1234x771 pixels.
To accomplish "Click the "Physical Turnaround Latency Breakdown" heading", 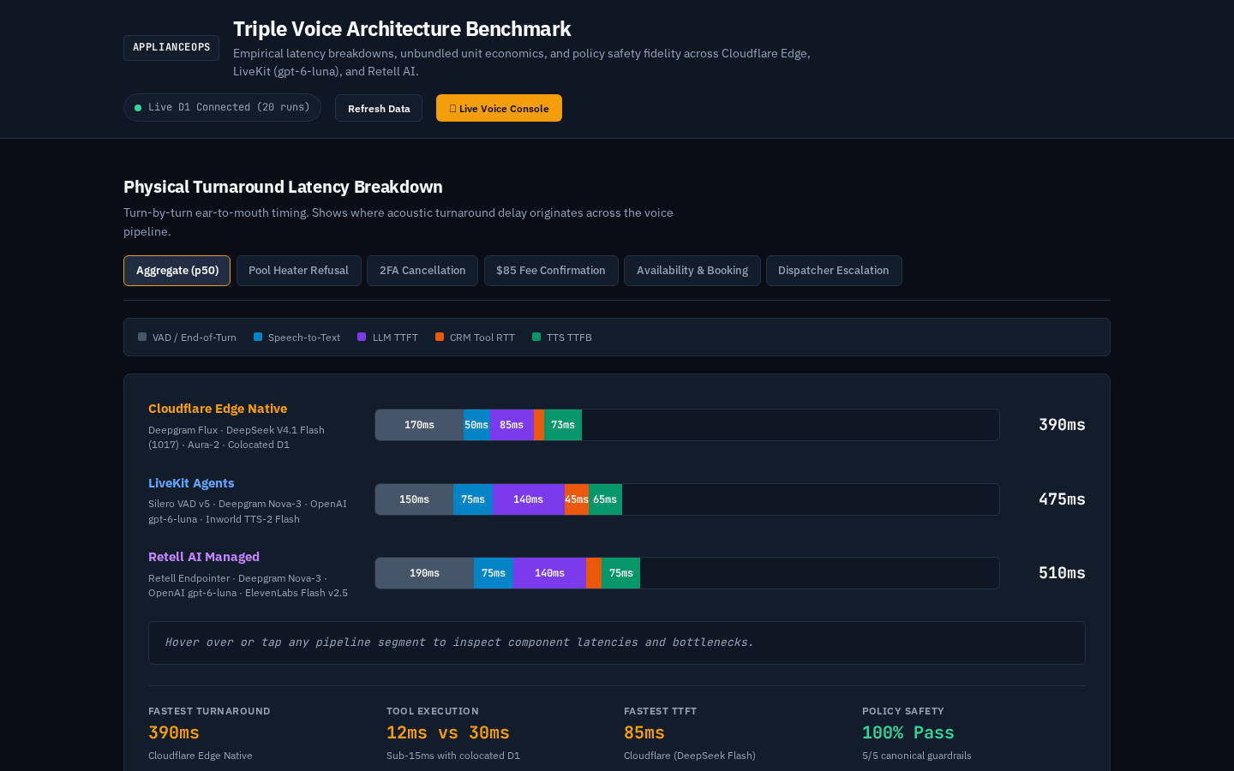I will point(283,187).
